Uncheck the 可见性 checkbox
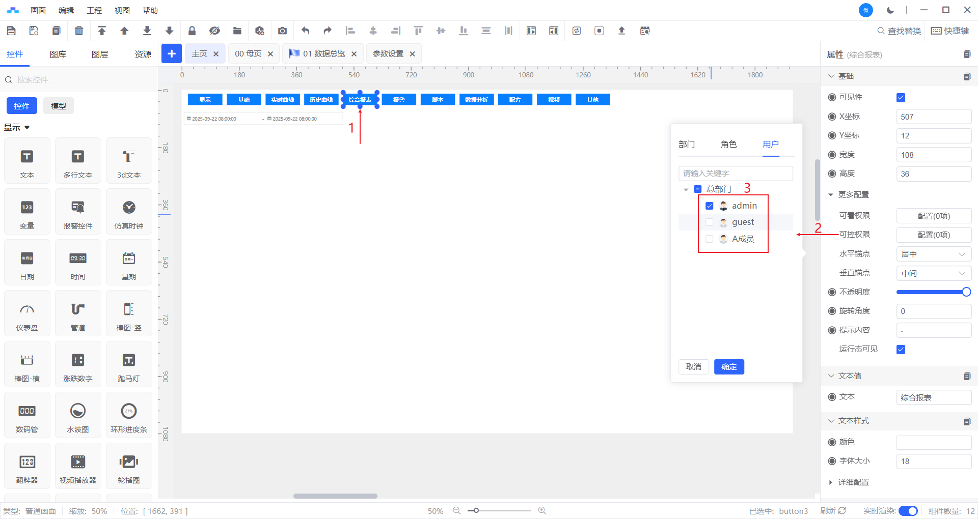The width and height of the screenshot is (978, 519). 901,98
